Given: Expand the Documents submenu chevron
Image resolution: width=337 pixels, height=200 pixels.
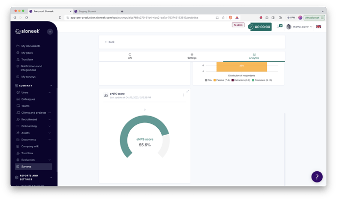Looking at the screenshot, I should (49, 140).
